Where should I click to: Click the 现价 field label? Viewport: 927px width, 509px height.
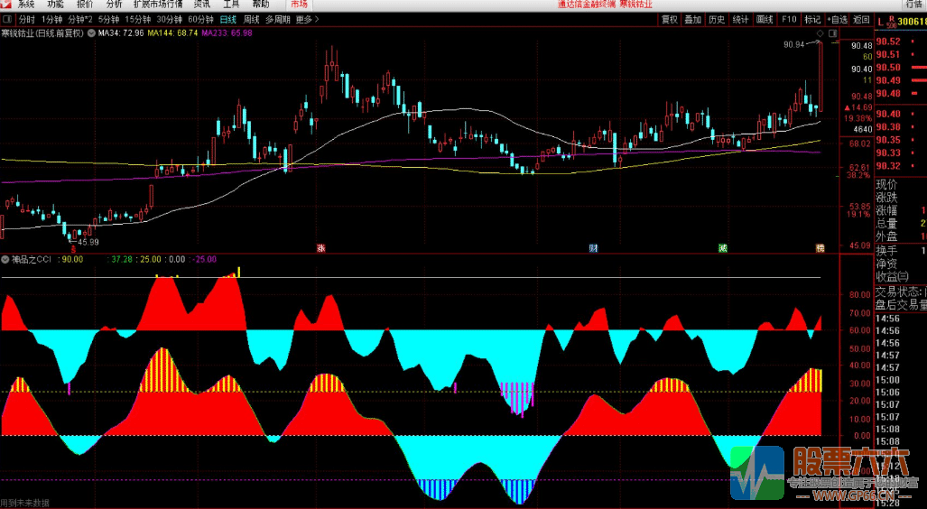click(x=886, y=184)
